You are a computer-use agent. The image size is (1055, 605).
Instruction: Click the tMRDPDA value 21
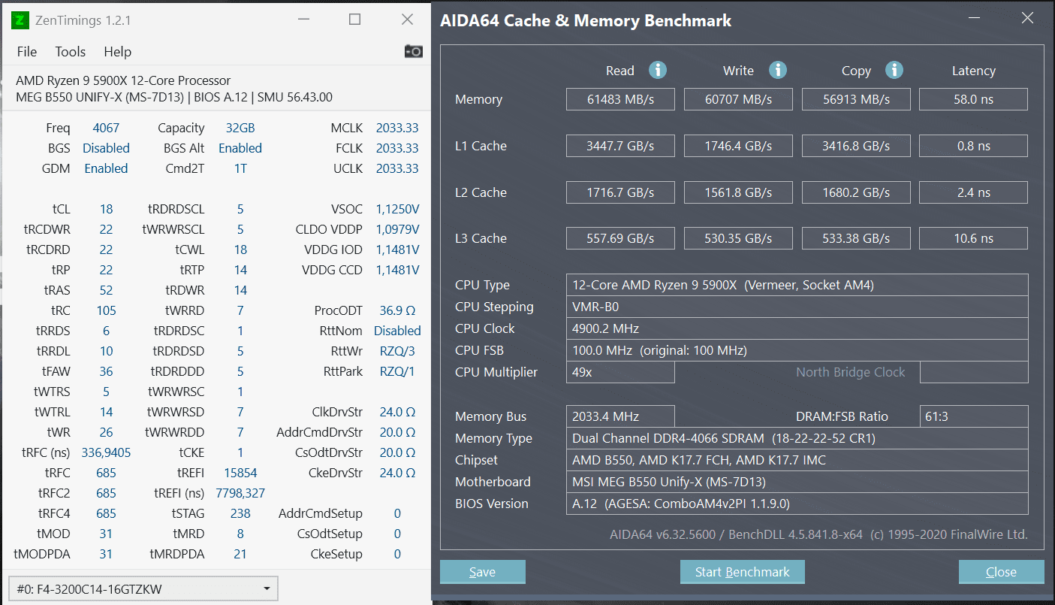(240, 554)
